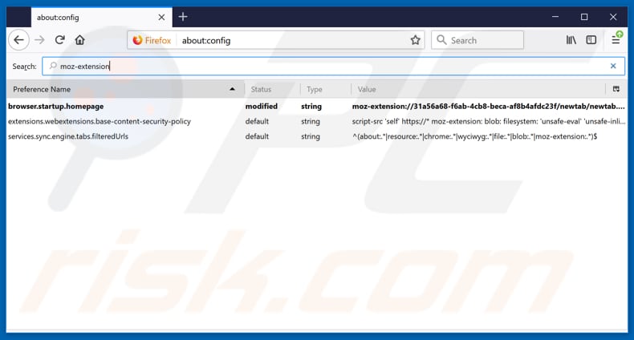The height and width of the screenshot is (340, 634).
Task: Click the 'modified' status cell
Action: point(261,106)
